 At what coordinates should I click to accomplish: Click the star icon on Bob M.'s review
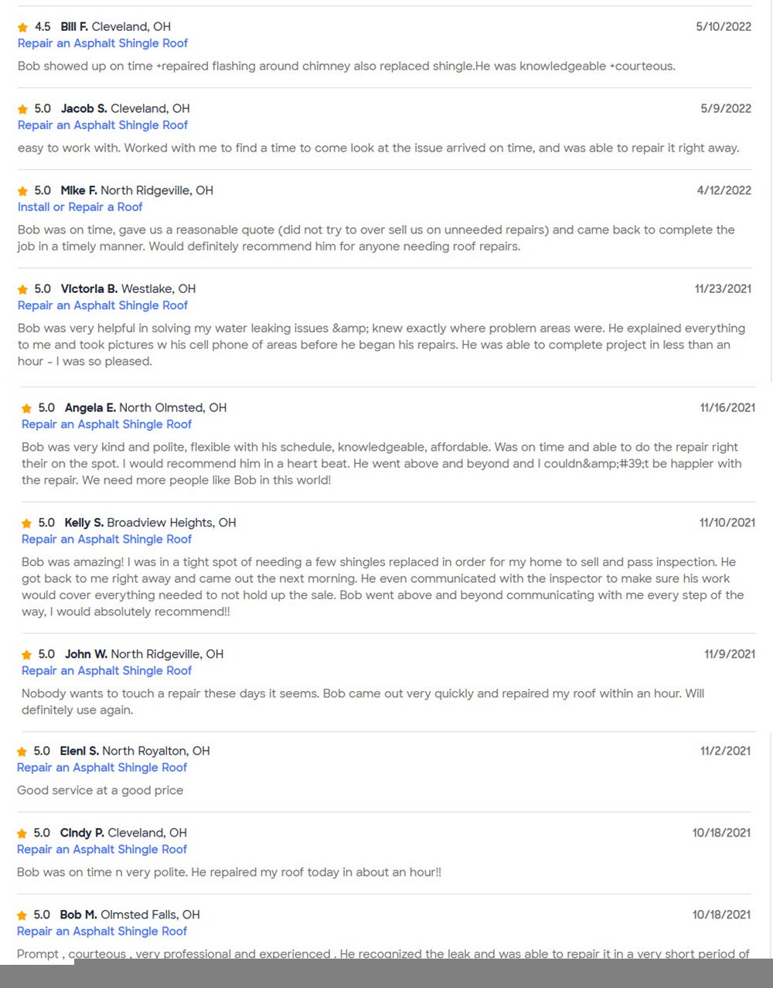tap(22, 916)
